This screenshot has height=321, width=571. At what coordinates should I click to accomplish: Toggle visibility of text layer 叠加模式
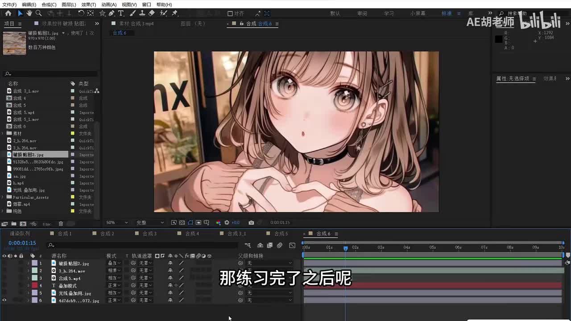click(4, 285)
